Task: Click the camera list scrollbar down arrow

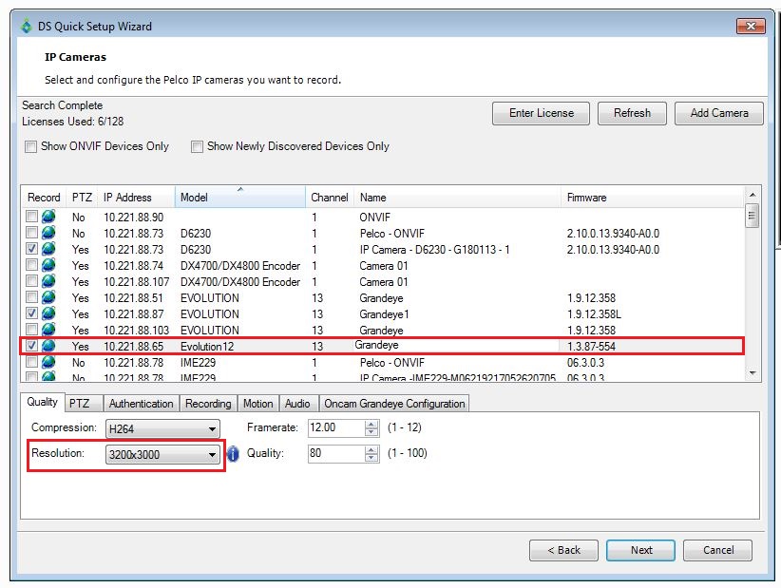Action: pyautogui.click(x=754, y=373)
